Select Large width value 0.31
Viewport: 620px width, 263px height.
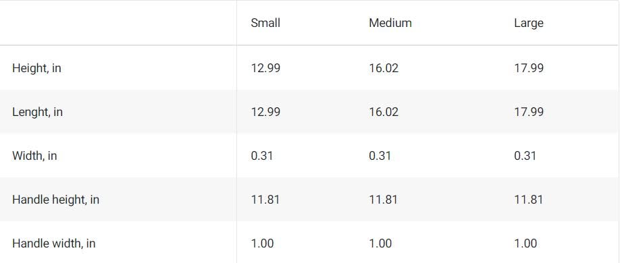[x=525, y=156]
